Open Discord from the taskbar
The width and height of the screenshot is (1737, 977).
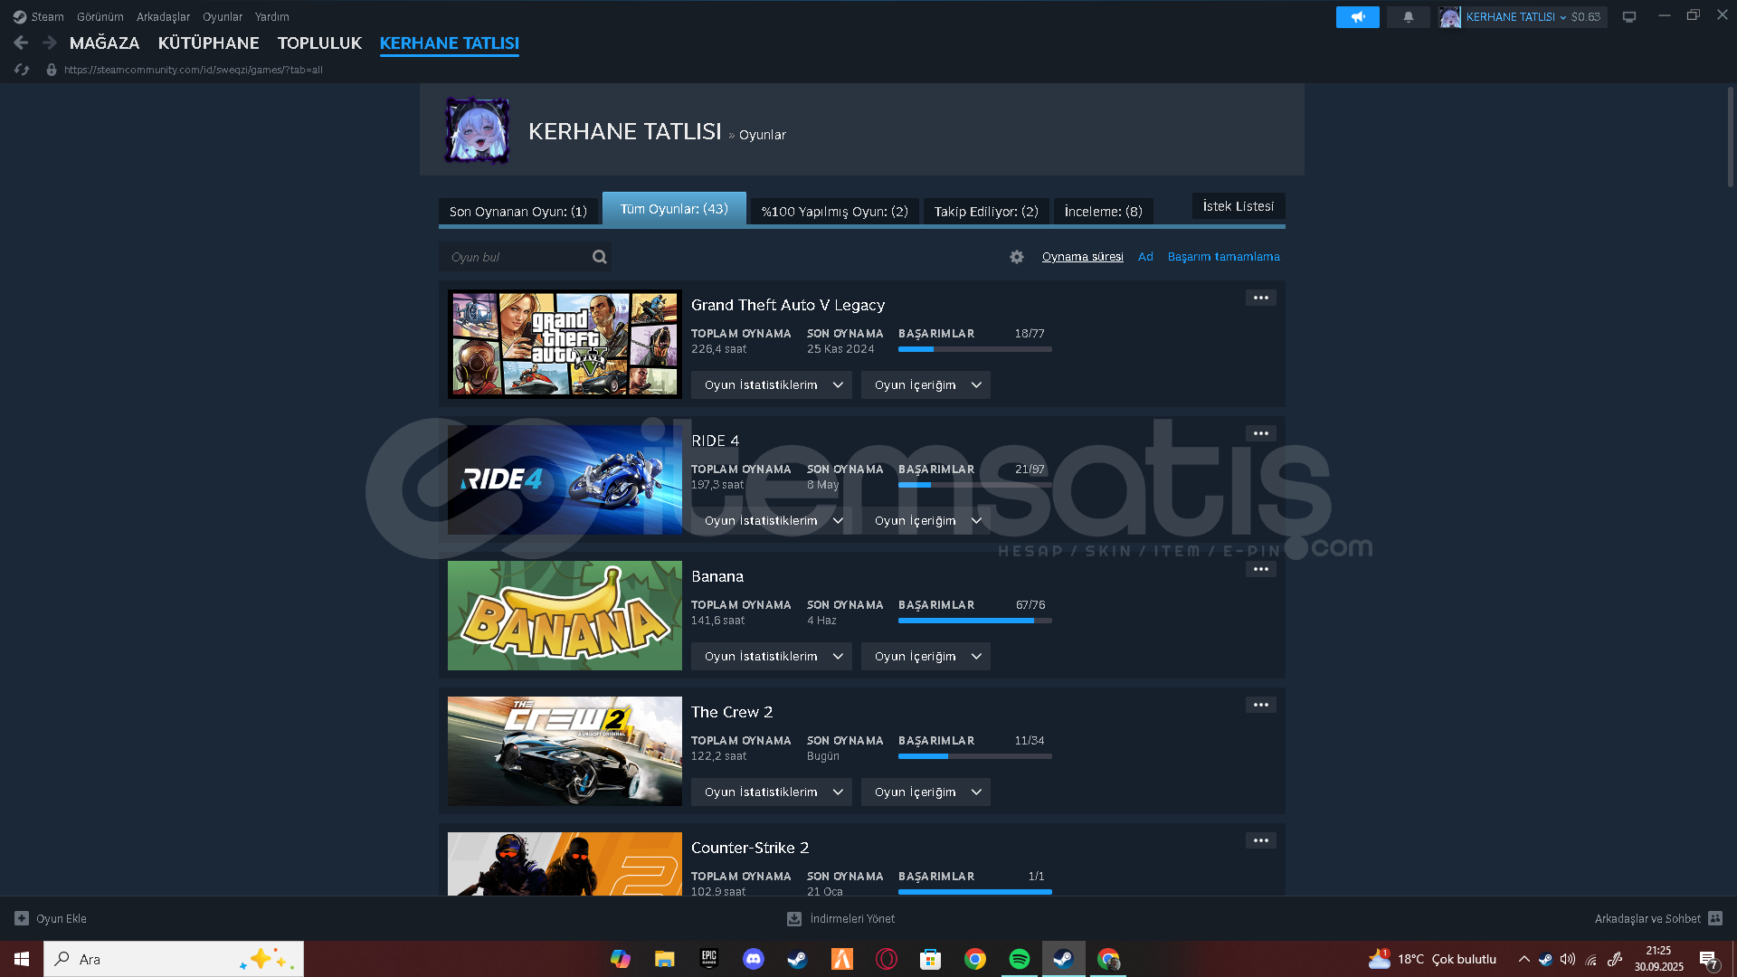[753, 959]
